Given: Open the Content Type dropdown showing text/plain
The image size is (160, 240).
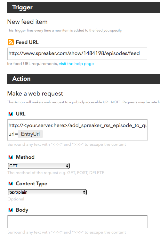Looking at the screenshot, I should (47, 192).
